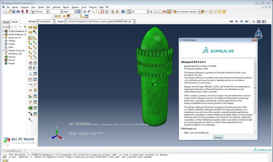
Task: Jump to last frame
Action: click(x=247, y=22)
